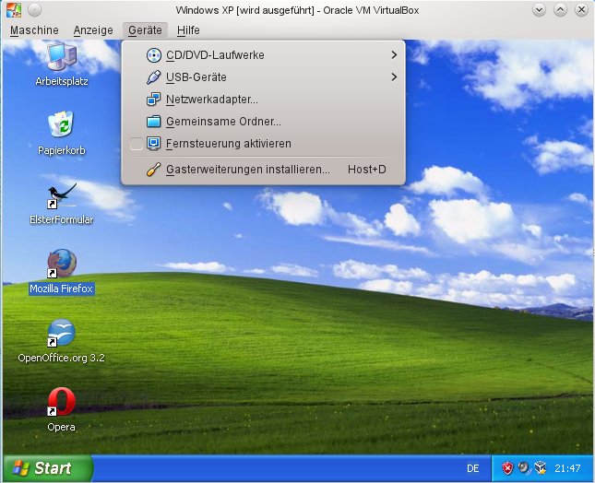Click the Windows XP Start button
The image size is (595, 483).
click(48, 468)
